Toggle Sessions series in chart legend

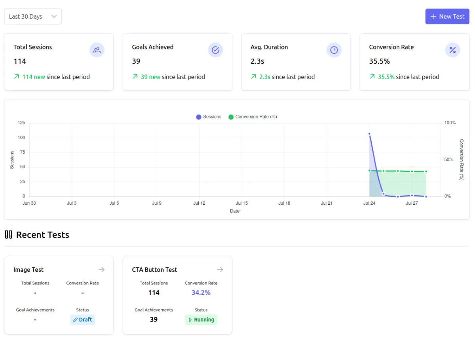click(209, 117)
